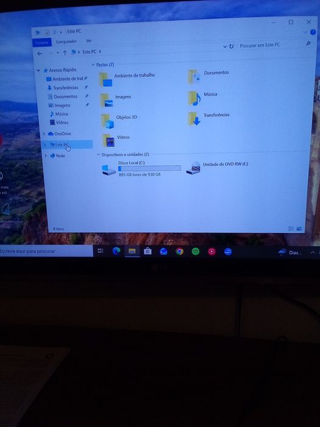Screen dimensions: 320x427
Task: Switch to large icons view button
Action: (299, 229)
